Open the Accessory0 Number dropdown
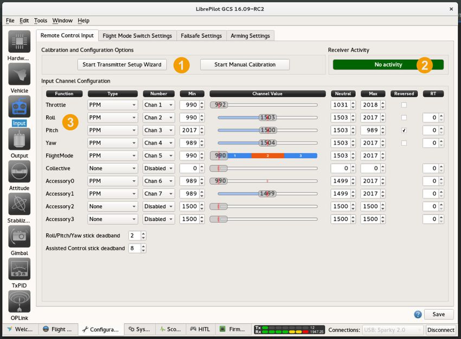 [x=159, y=181]
